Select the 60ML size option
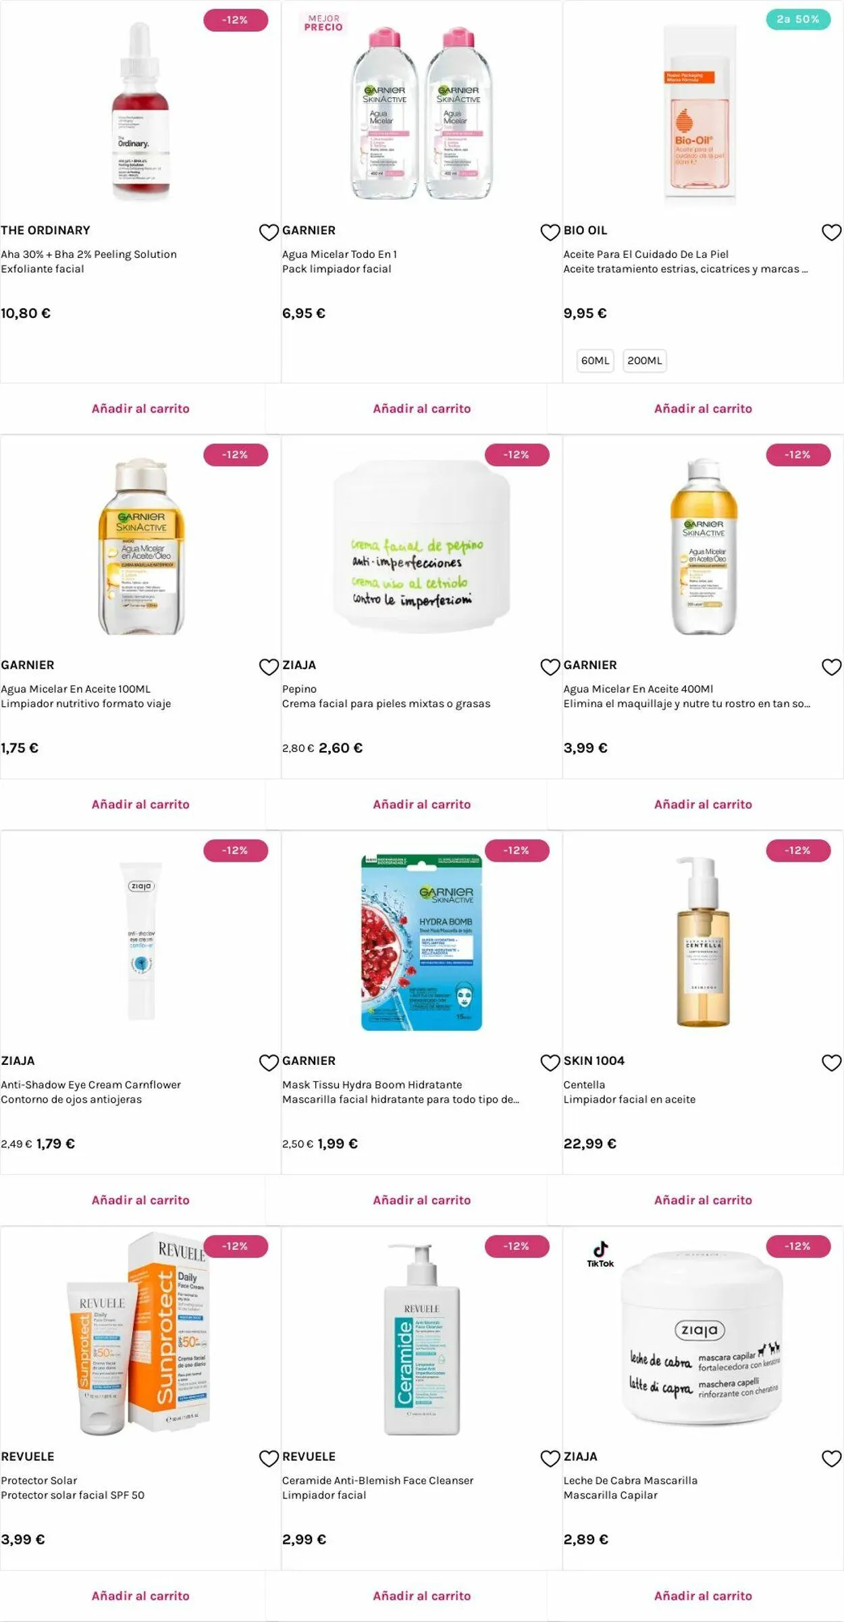The width and height of the screenshot is (844, 1622). (595, 361)
